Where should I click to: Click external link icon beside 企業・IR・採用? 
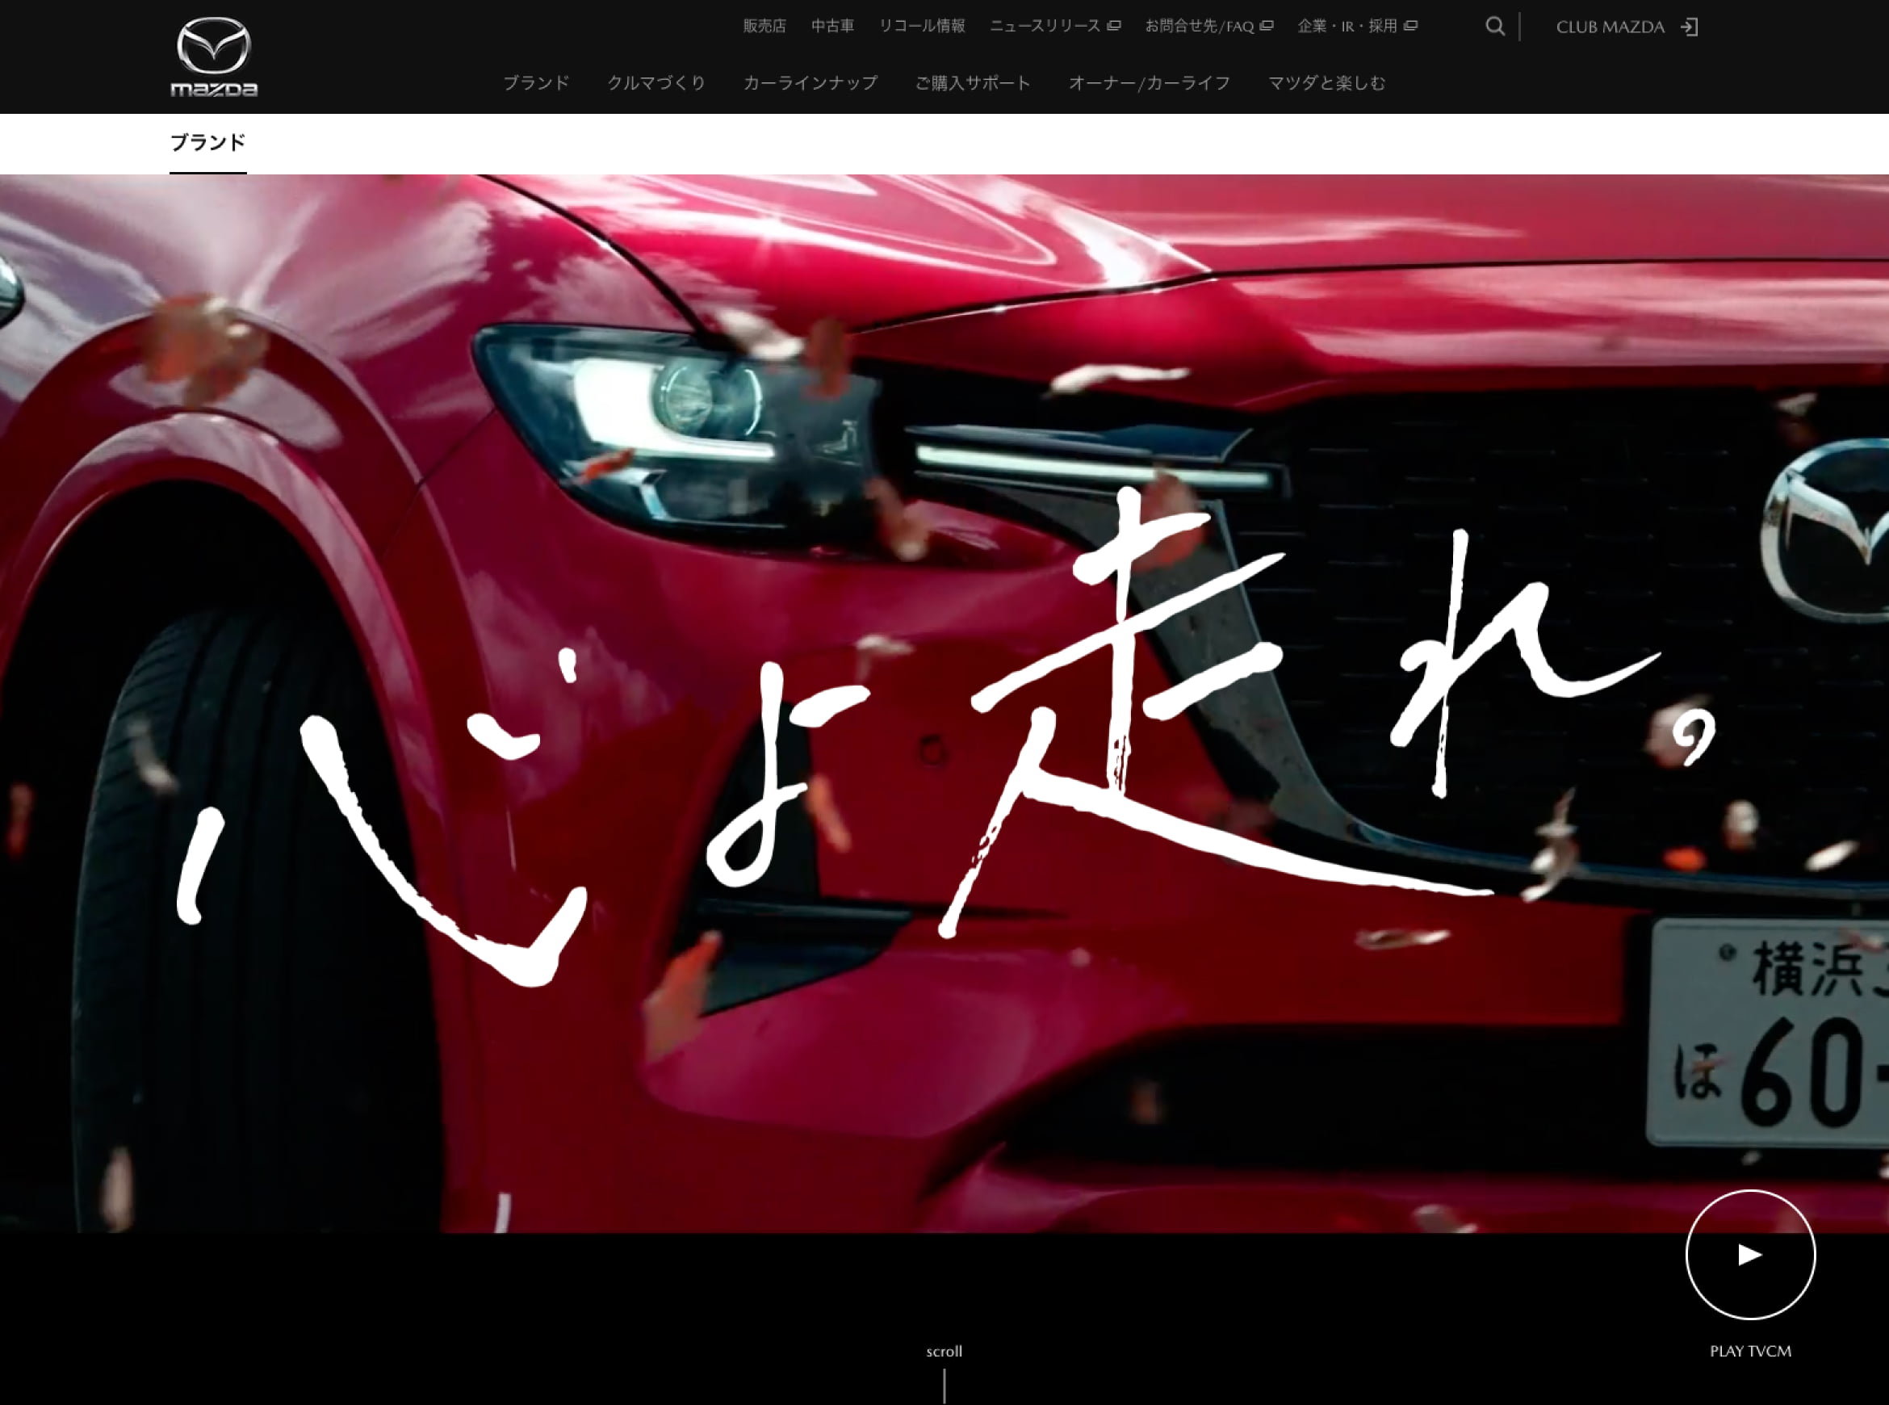[x=1410, y=26]
